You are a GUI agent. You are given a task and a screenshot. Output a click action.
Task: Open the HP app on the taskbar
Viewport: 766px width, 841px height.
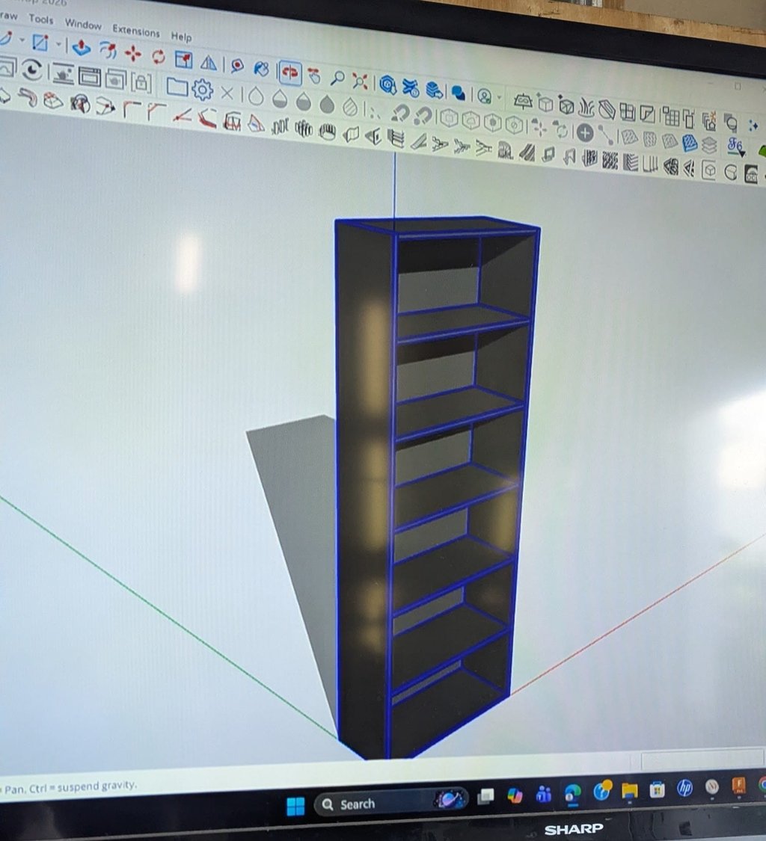point(684,787)
